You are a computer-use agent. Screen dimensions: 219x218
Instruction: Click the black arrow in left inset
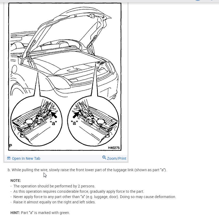tap(54, 115)
